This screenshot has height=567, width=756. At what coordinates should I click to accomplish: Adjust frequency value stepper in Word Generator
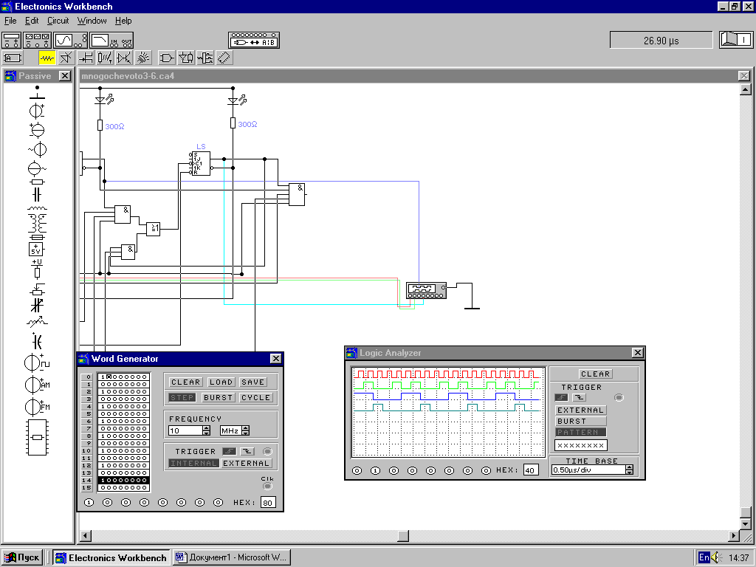tap(207, 430)
